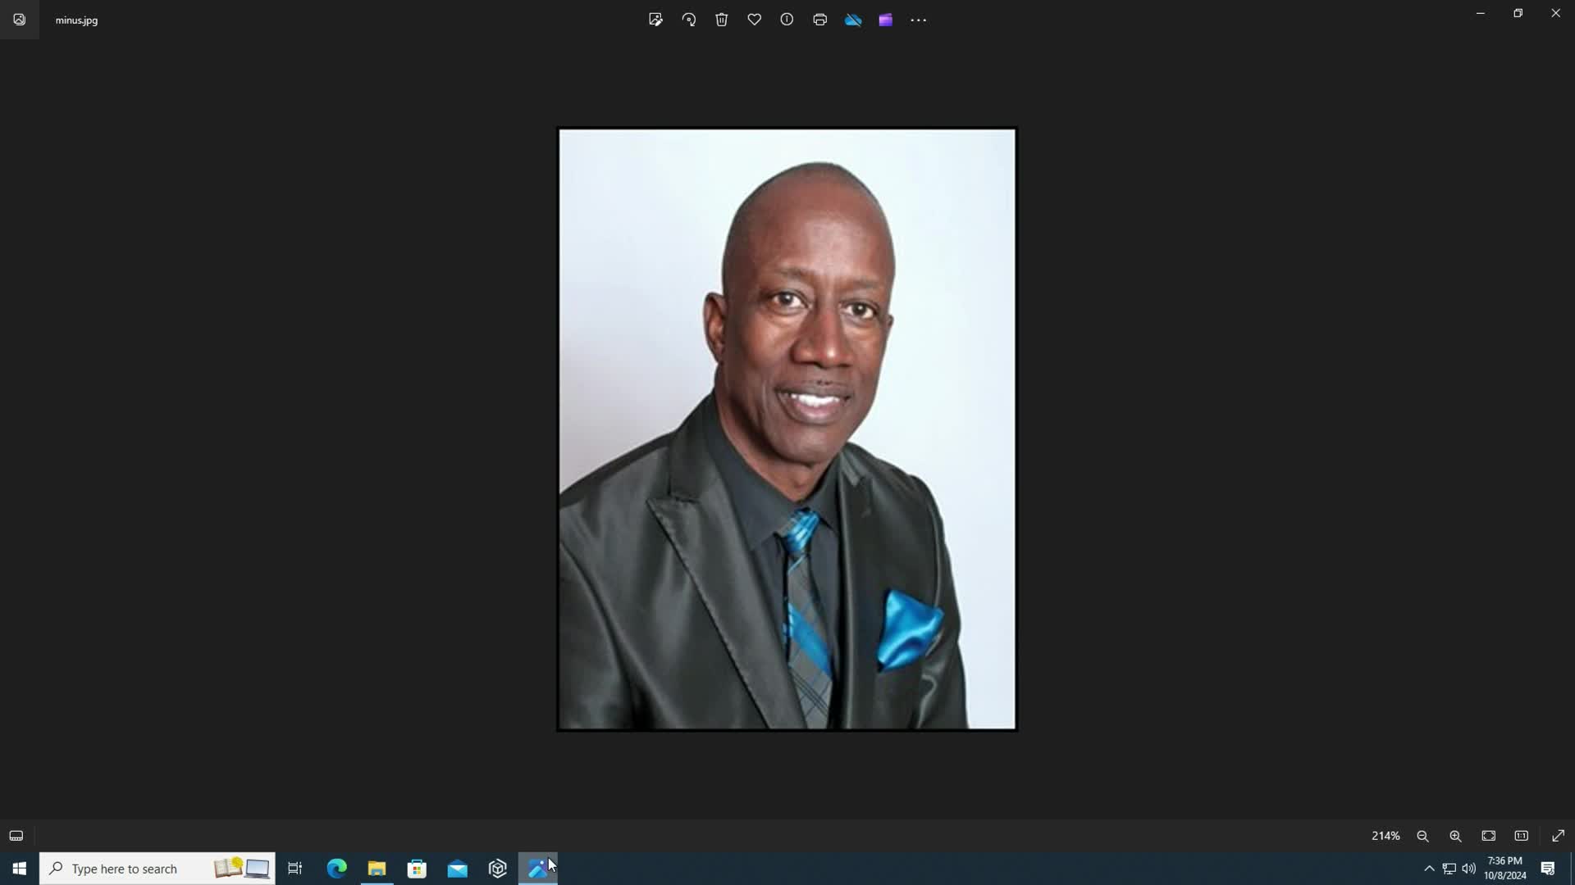The width and height of the screenshot is (1575, 885).
Task: Delete the photo with trash icon
Action: (722, 20)
